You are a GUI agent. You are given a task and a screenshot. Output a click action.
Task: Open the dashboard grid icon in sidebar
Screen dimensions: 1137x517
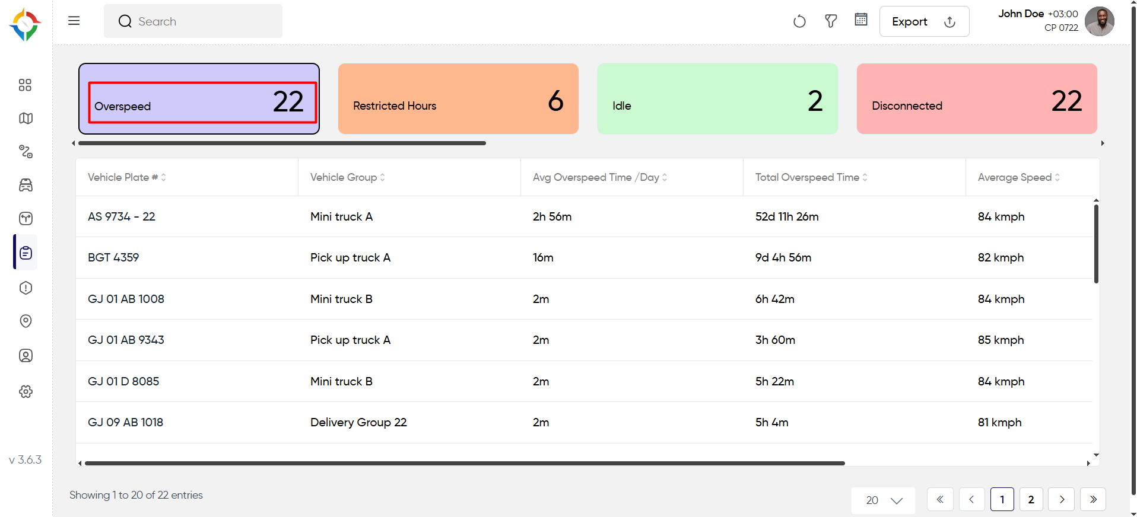pos(25,85)
